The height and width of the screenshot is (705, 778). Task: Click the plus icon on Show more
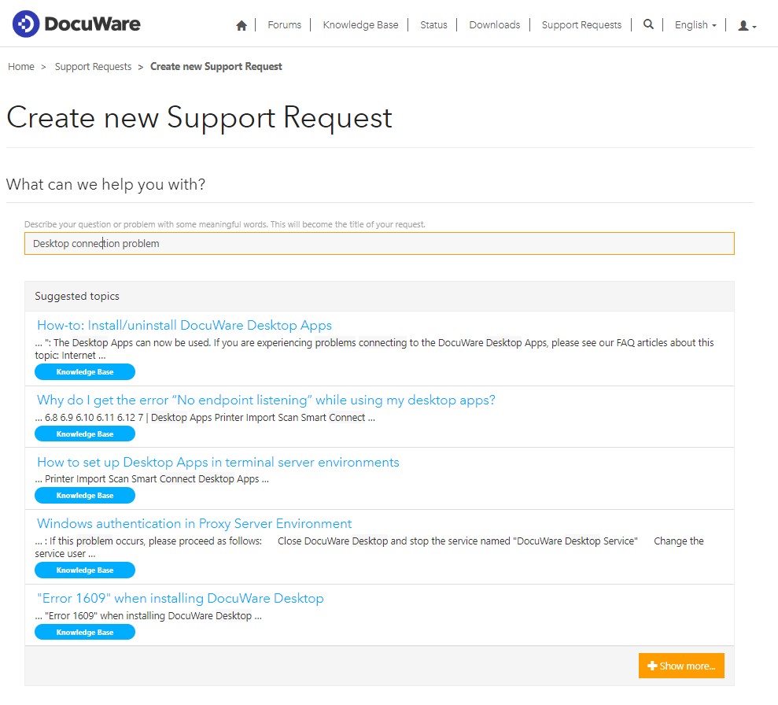click(x=652, y=665)
